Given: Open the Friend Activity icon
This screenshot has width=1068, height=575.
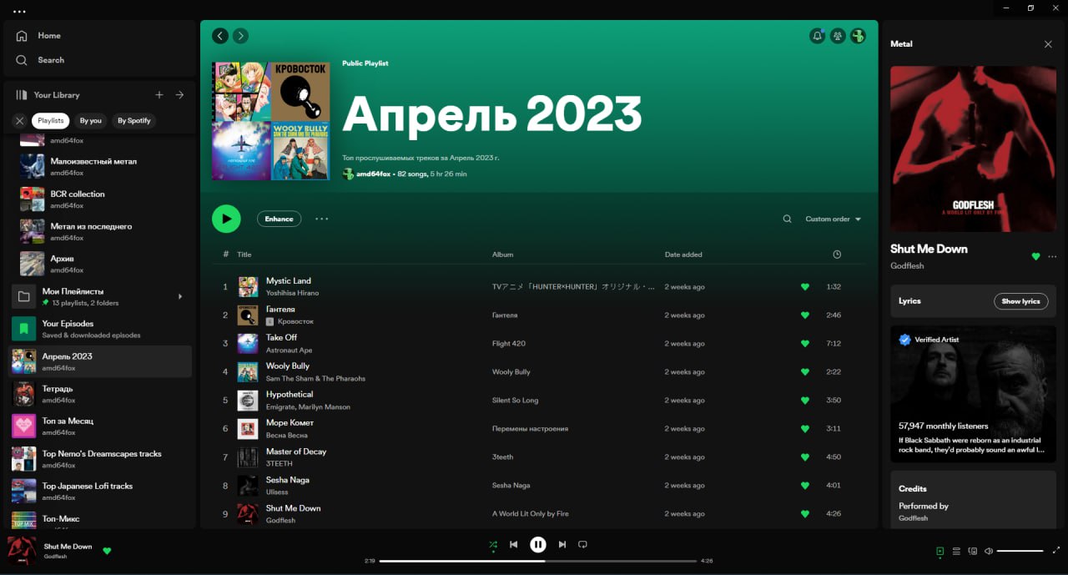Looking at the screenshot, I should pos(837,36).
